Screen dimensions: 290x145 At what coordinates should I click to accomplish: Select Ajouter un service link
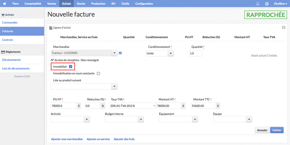pos(98,139)
